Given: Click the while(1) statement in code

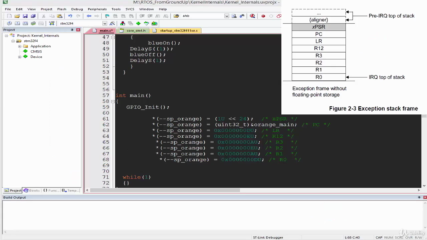Looking at the screenshot, I should [136, 177].
